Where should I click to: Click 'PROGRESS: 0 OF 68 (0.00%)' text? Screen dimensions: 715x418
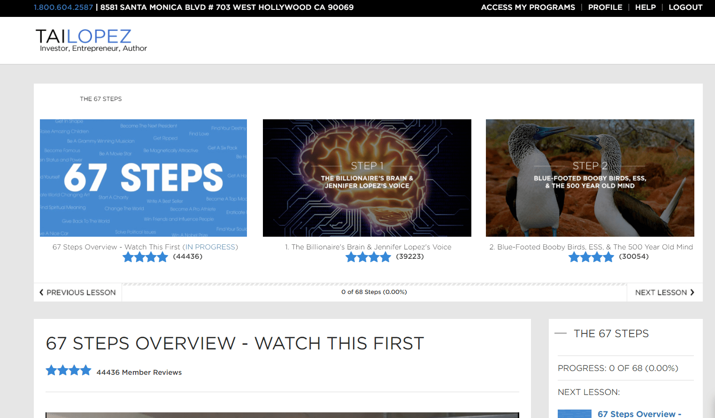pos(618,368)
